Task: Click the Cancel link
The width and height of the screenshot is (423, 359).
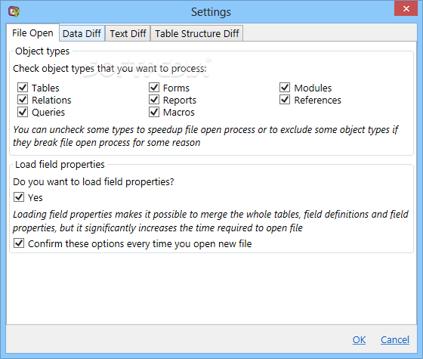Action: coord(395,339)
